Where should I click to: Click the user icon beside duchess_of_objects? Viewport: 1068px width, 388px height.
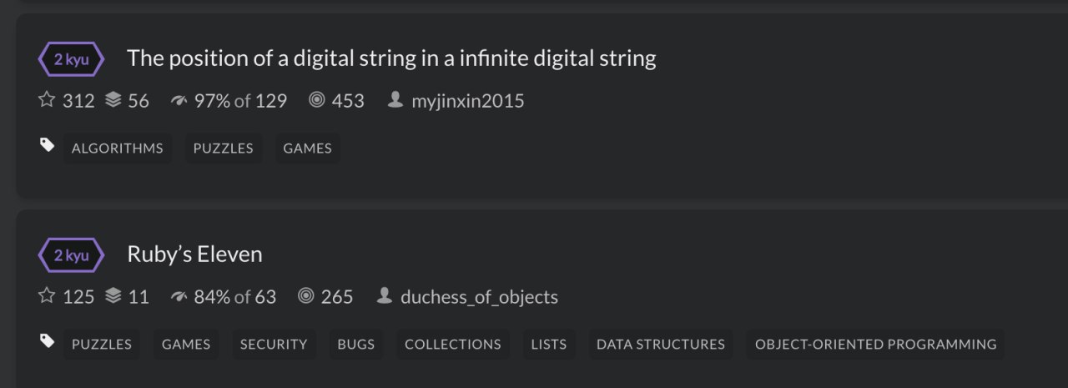tap(385, 295)
